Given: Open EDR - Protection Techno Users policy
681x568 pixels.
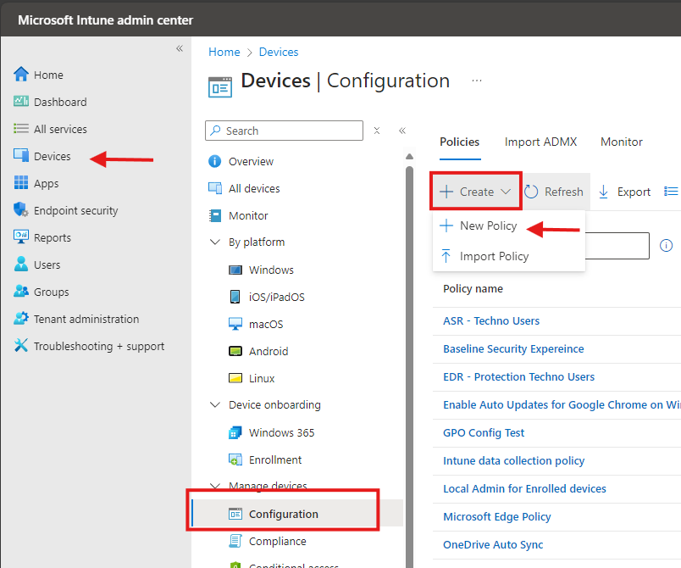Looking at the screenshot, I should pyautogui.click(x=518, y=376).
